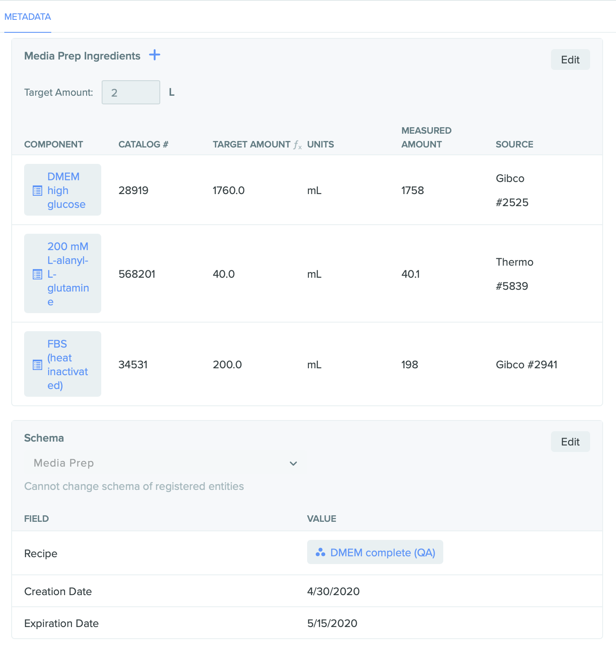Select the Expiration Date value 5/15/2020
This screenshot has height=646, width=616.
click(x=332, y=623)
